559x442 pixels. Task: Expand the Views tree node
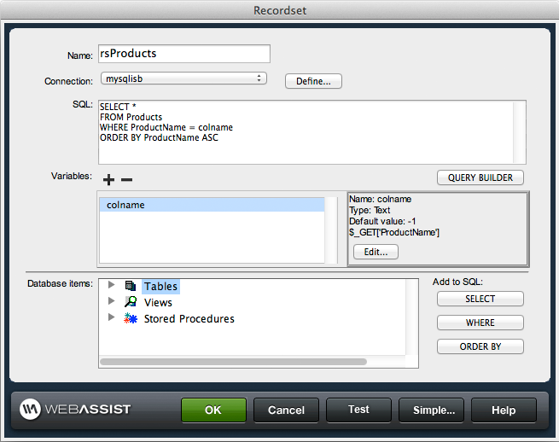click(111, 301)
